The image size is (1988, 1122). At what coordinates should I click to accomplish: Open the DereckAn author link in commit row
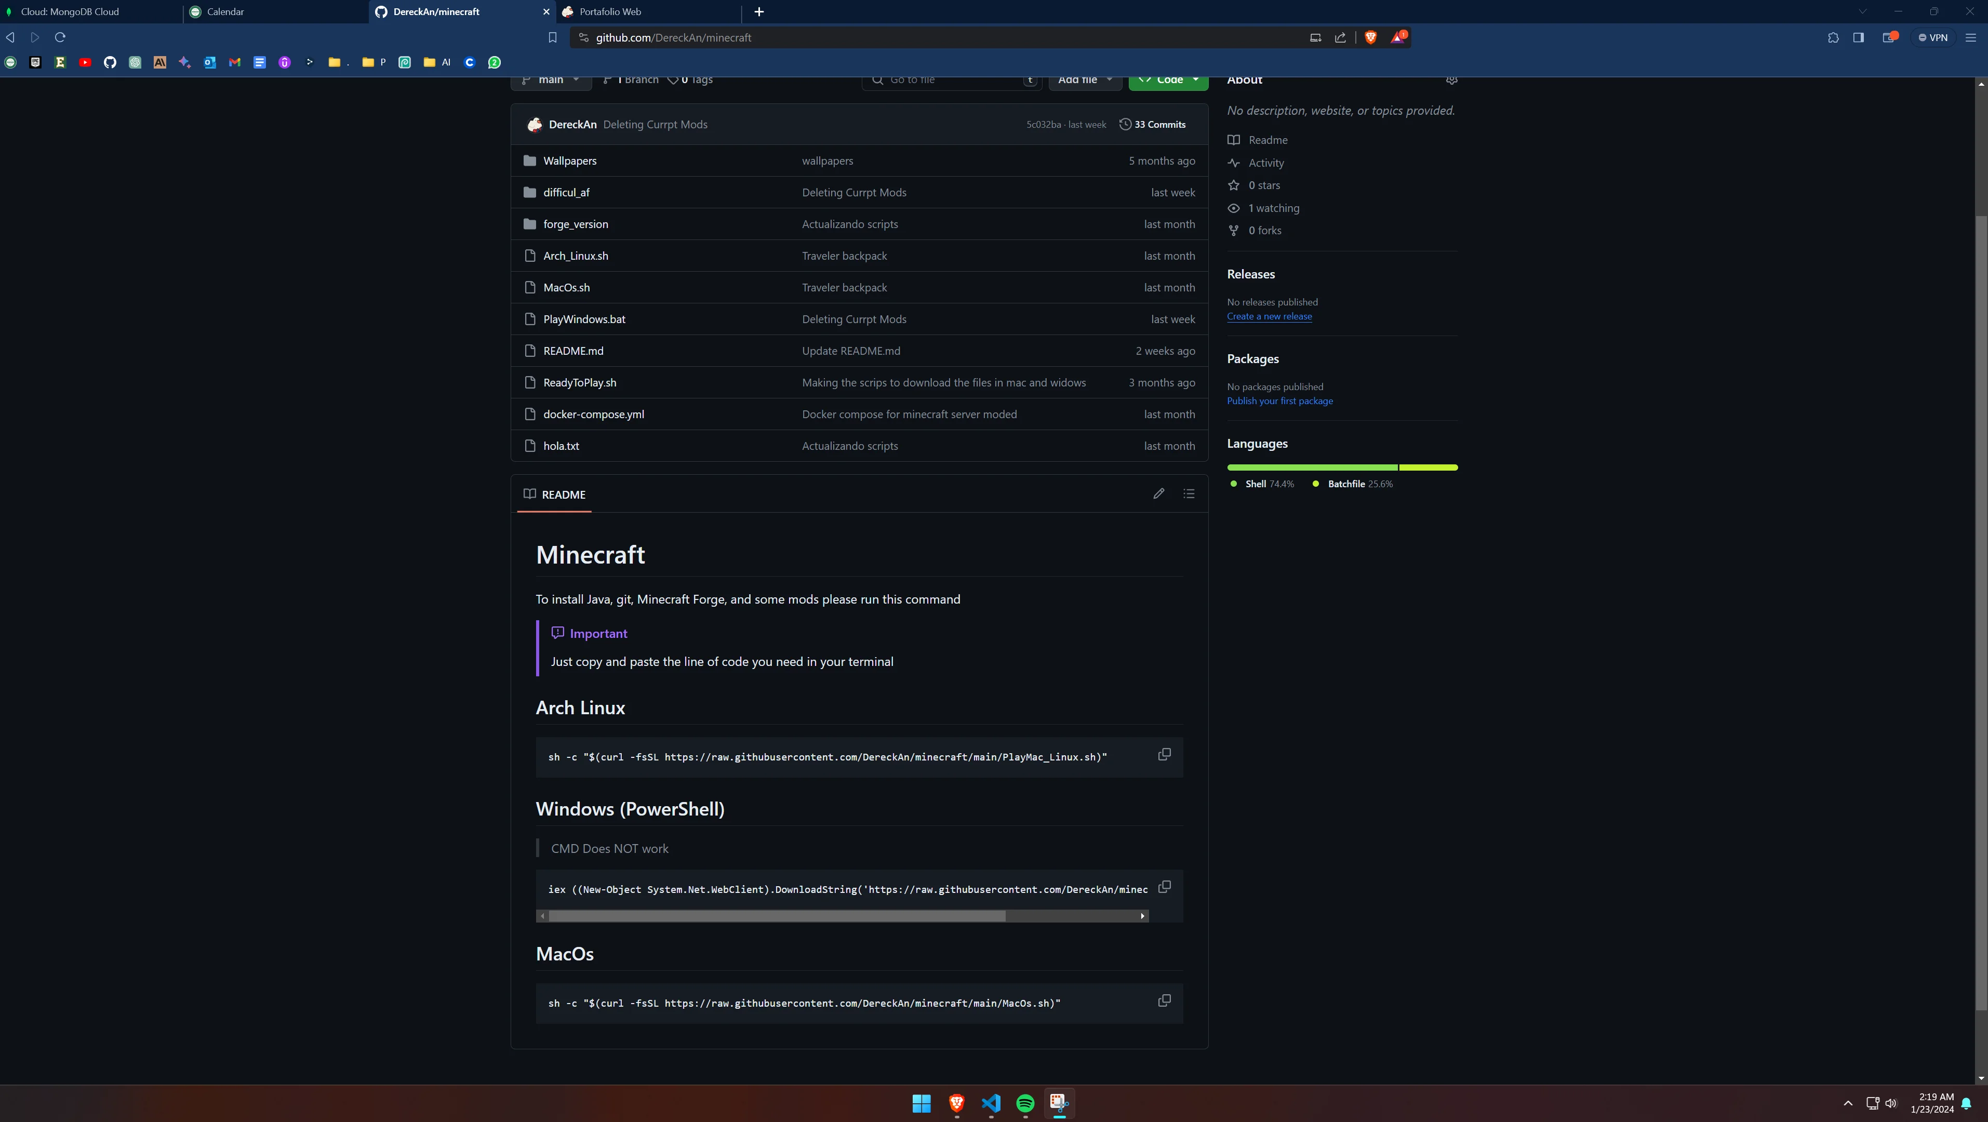[572, 124]
